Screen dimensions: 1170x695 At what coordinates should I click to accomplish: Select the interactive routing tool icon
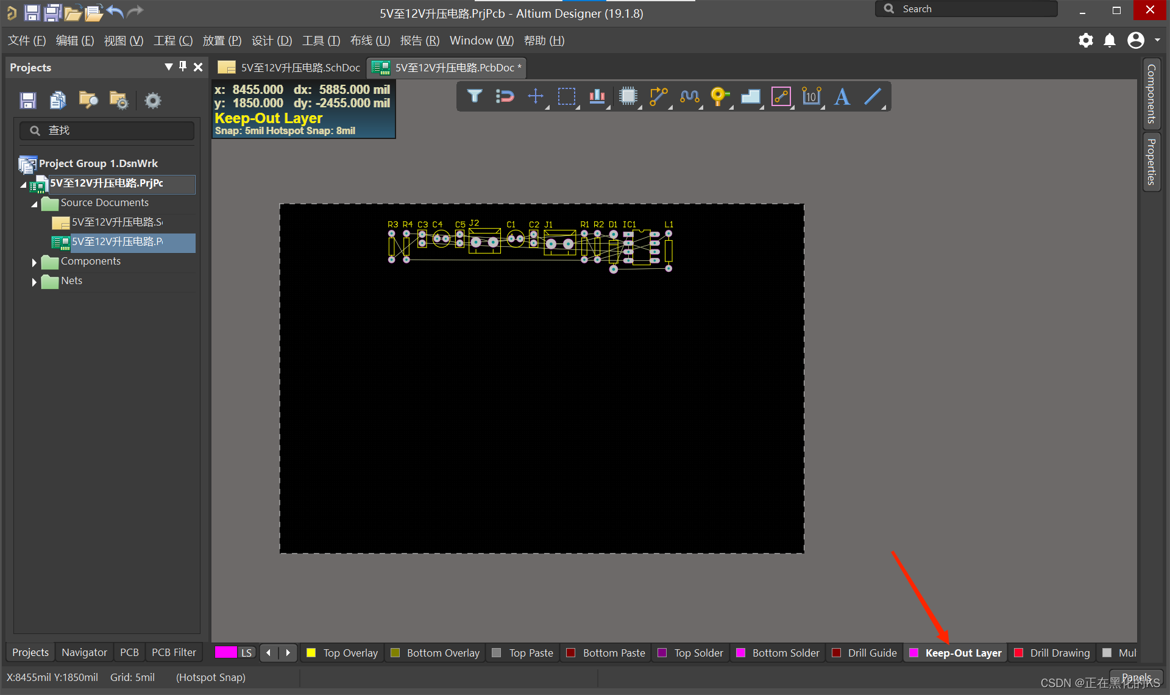tap(658, 96)
